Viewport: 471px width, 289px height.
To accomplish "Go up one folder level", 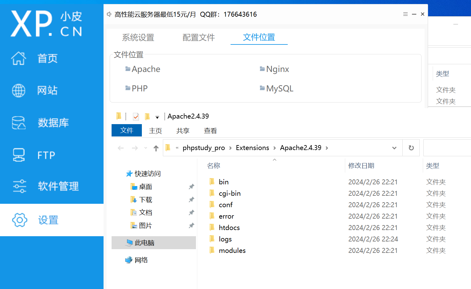I will [x=156, y=148].
